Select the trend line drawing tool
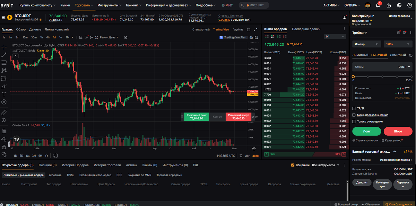 pos(4,55)
